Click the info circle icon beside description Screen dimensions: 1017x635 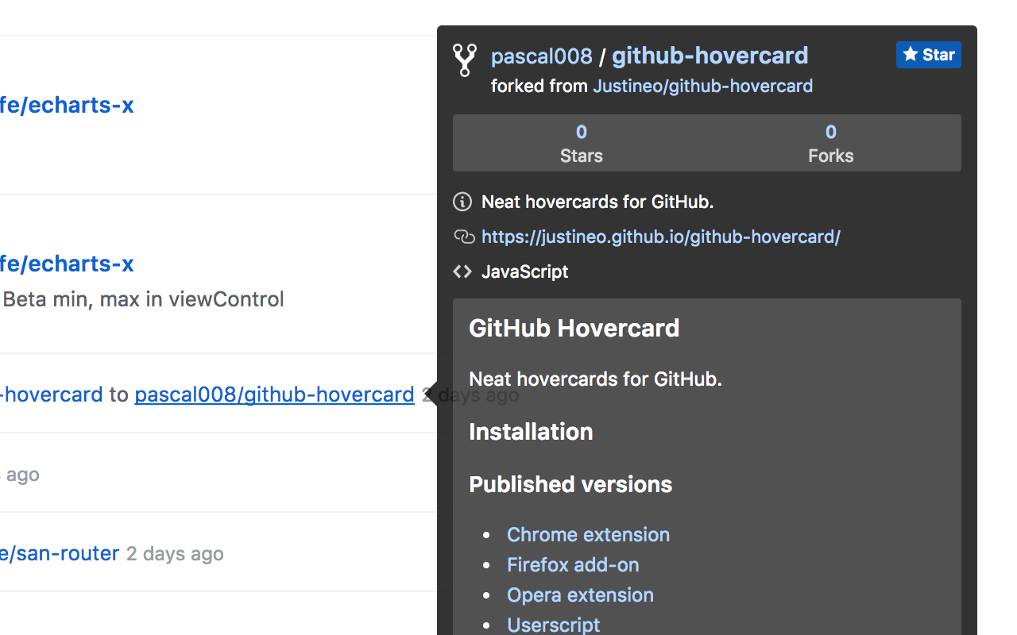(x=462, y=202)
